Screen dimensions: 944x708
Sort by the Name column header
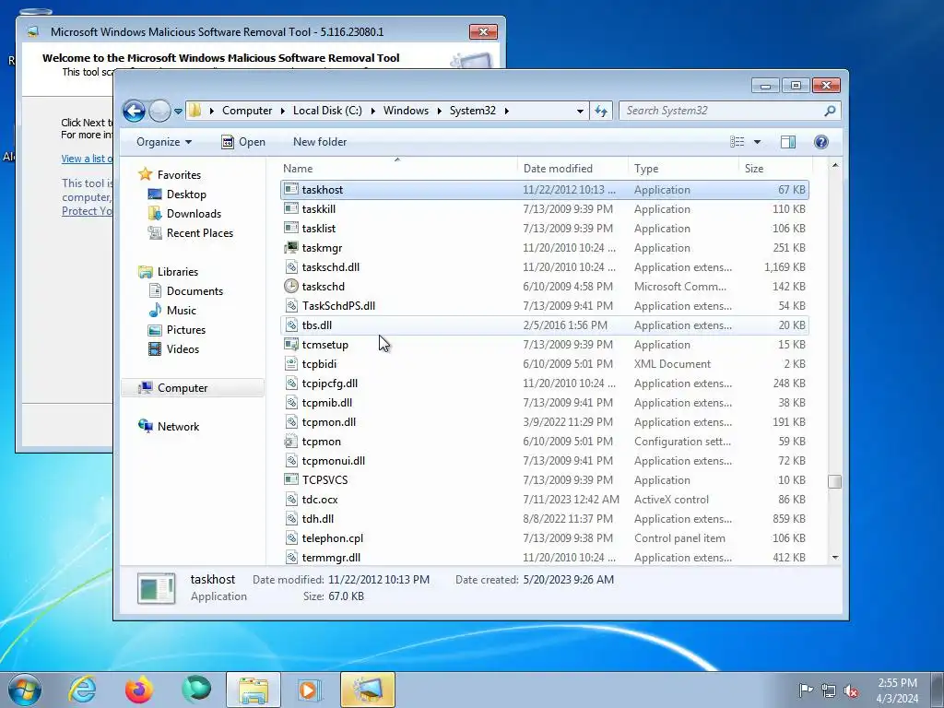(397, 169)
